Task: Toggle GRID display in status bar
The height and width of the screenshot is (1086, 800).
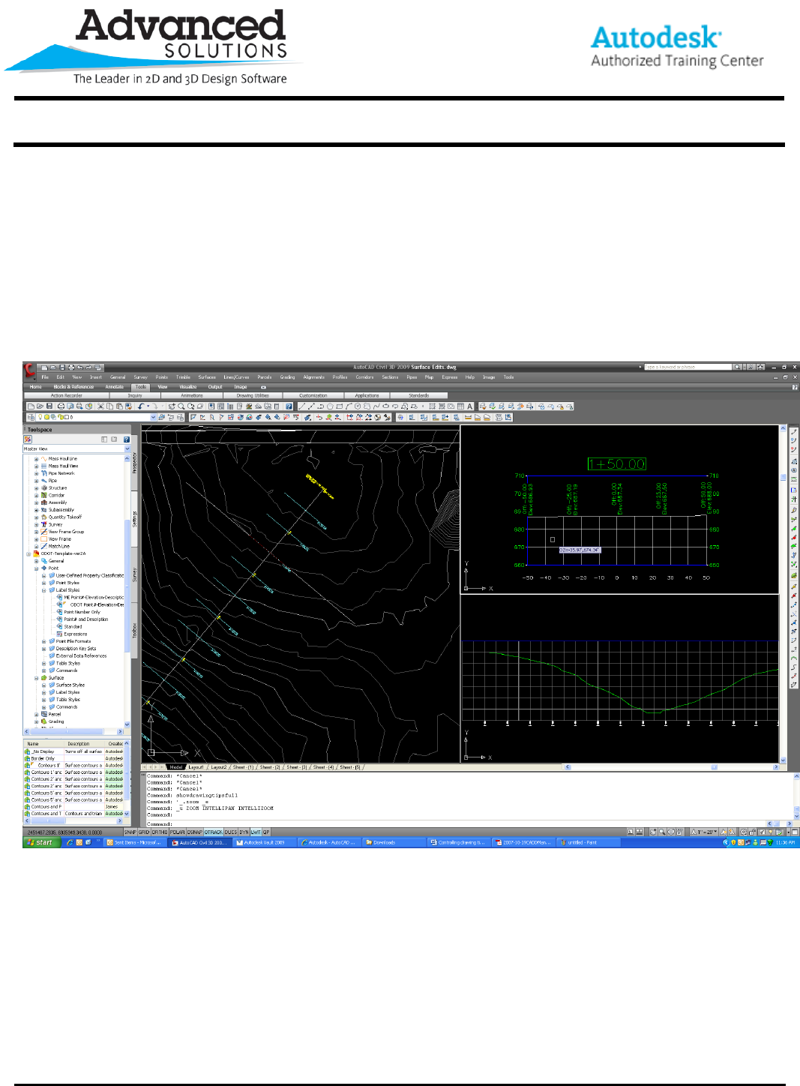Action: point(144,832)
